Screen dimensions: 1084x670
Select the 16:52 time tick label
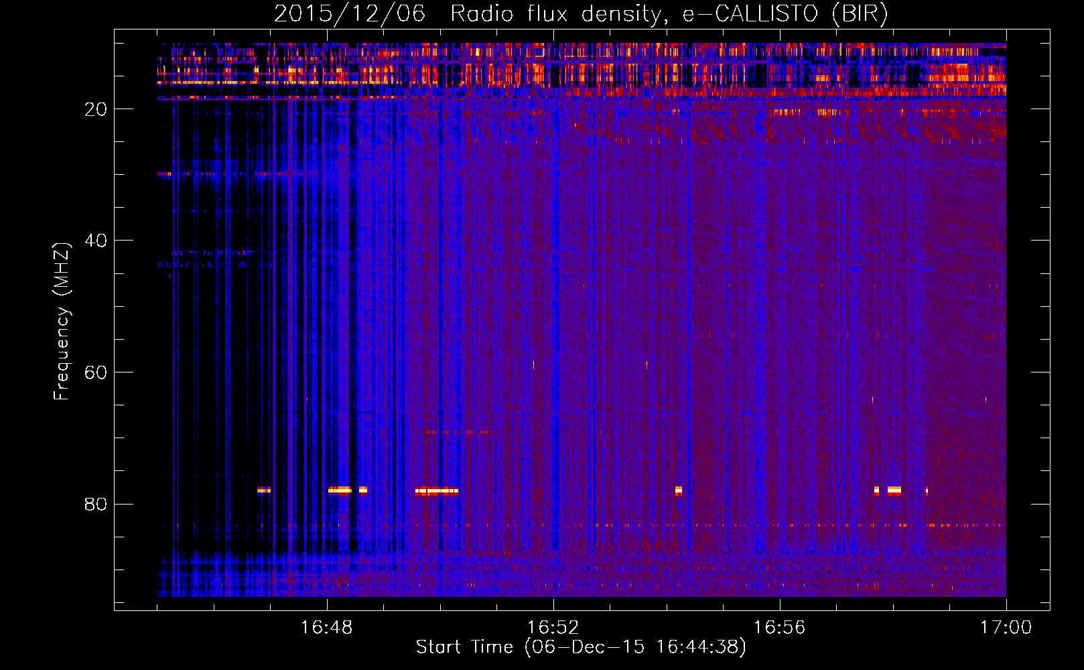click(553, 628)
